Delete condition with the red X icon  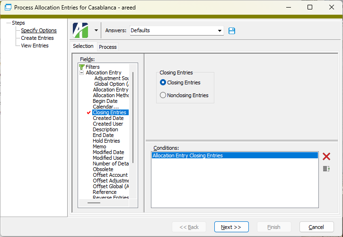(326, 156)
